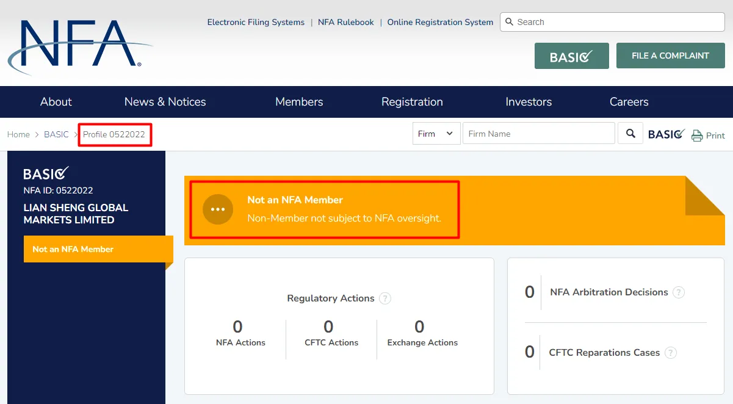Open NFA Arbitration Decisions help icon
The height and width of the screenshot is (404, 733).
click(x=679, y=292)
